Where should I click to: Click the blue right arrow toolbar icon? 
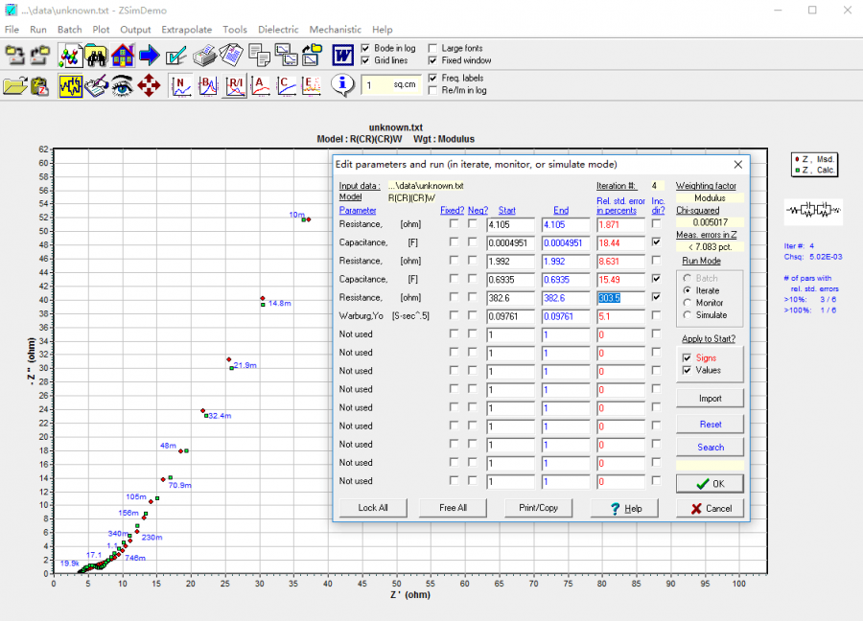[149, 56]
